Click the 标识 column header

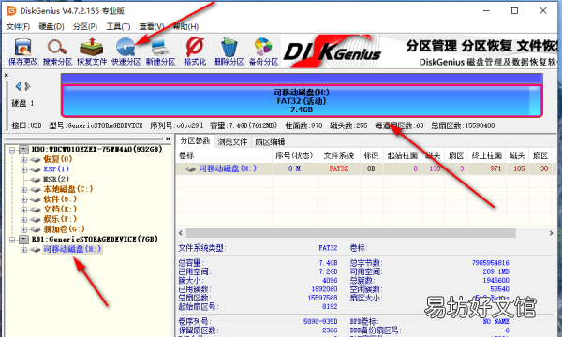pyautogui.click(x=371, y=155)
